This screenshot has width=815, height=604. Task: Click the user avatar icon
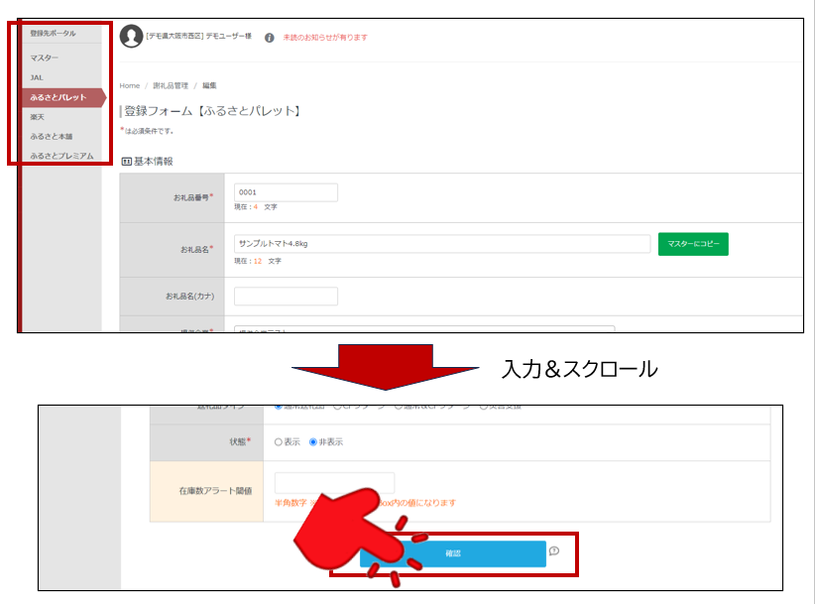[x=131, y=37]
